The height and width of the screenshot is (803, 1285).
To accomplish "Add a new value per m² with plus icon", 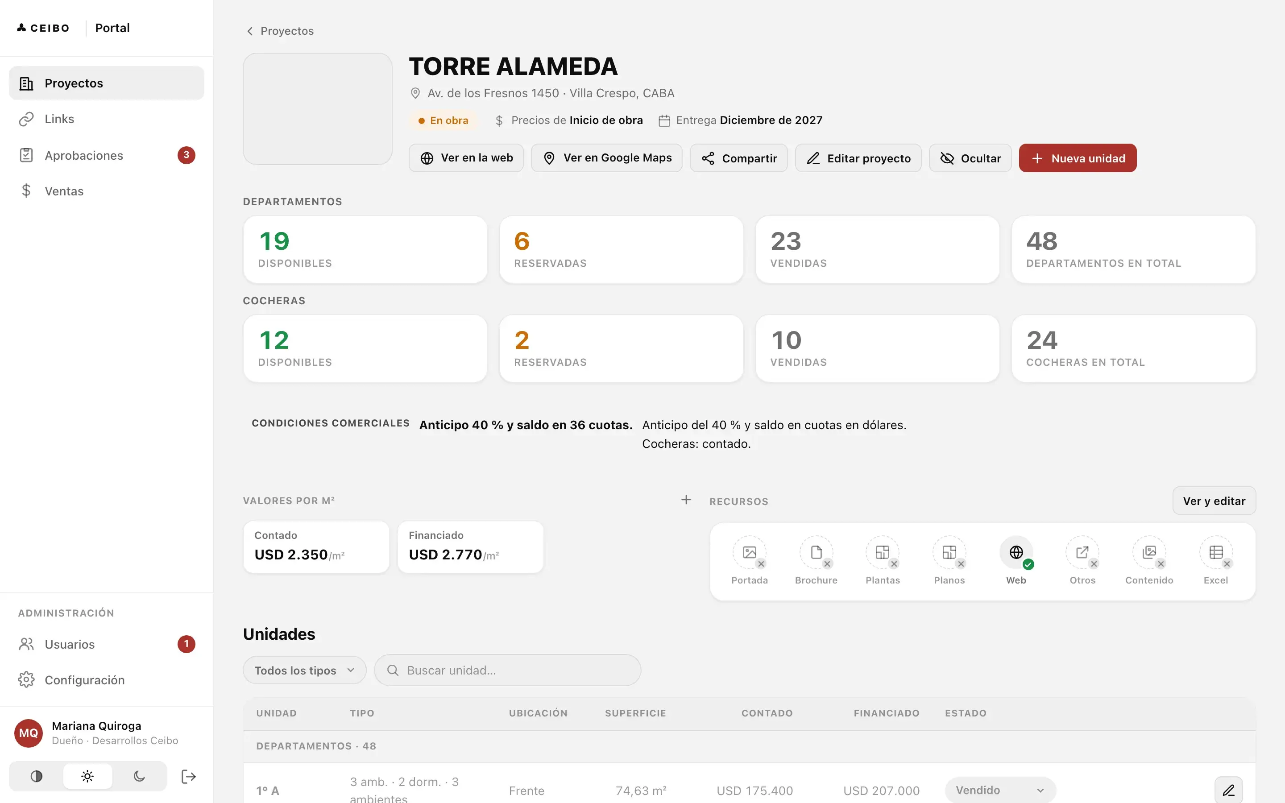I will tap(686, 500).
